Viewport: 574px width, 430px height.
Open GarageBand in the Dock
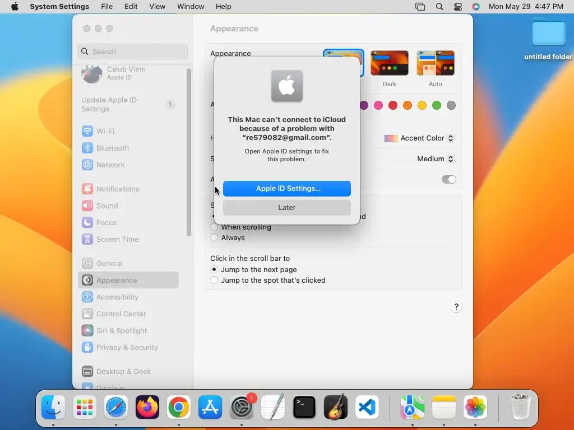click(x=336, y=407)
